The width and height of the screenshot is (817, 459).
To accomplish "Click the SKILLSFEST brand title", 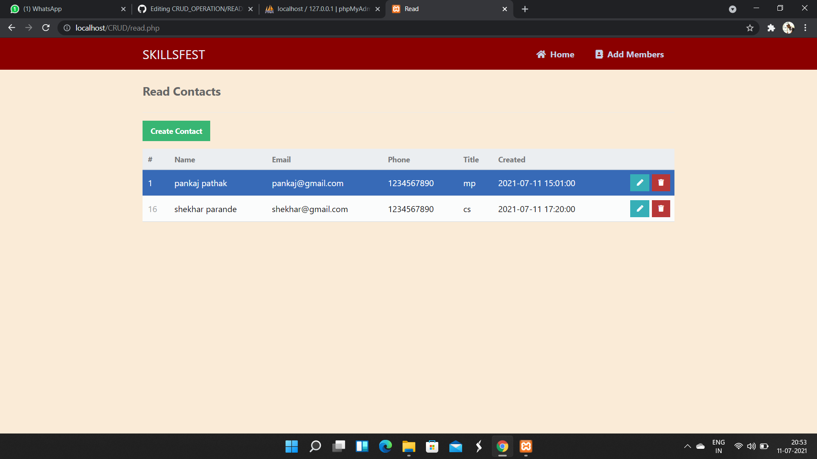I will [174, 55].
